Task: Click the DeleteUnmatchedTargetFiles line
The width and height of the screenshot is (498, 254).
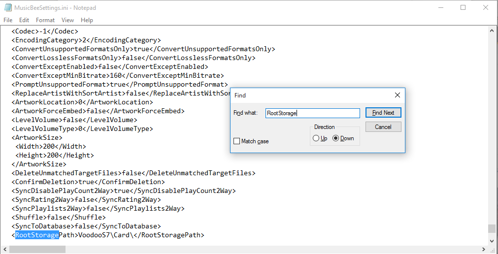Action: coord(133,173)
